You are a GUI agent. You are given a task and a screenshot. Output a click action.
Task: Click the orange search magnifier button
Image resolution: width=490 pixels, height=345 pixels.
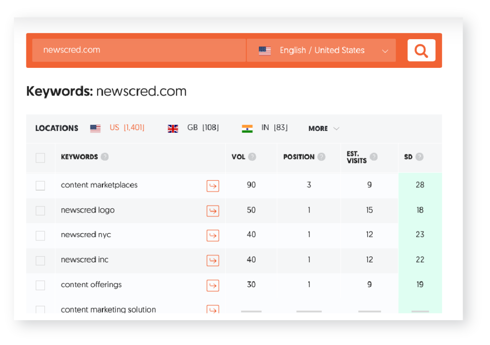click(421, 50)
